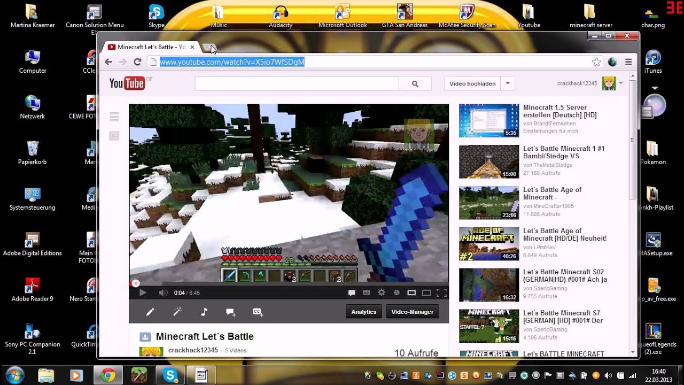The image size is (684, 385).
Task: Click subscribe-style icon beside video title
Action: pyautogui.click(x=145, y=337)
